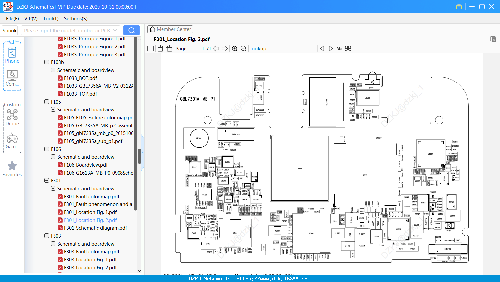Select the Drone category icon
The width and height of the screenshot is (500, 282).
pos(12,118)
